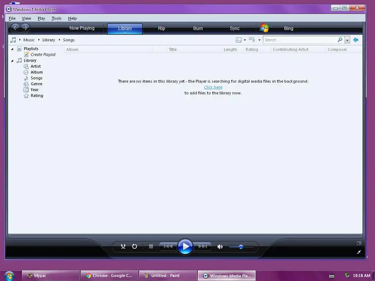
Task: Follow the Click here link to add files
Action: [213, 87]
